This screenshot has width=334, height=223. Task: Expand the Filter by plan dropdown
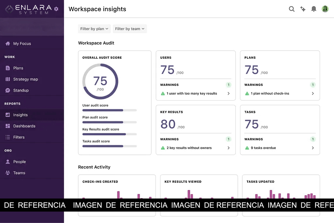click(94, 29)
